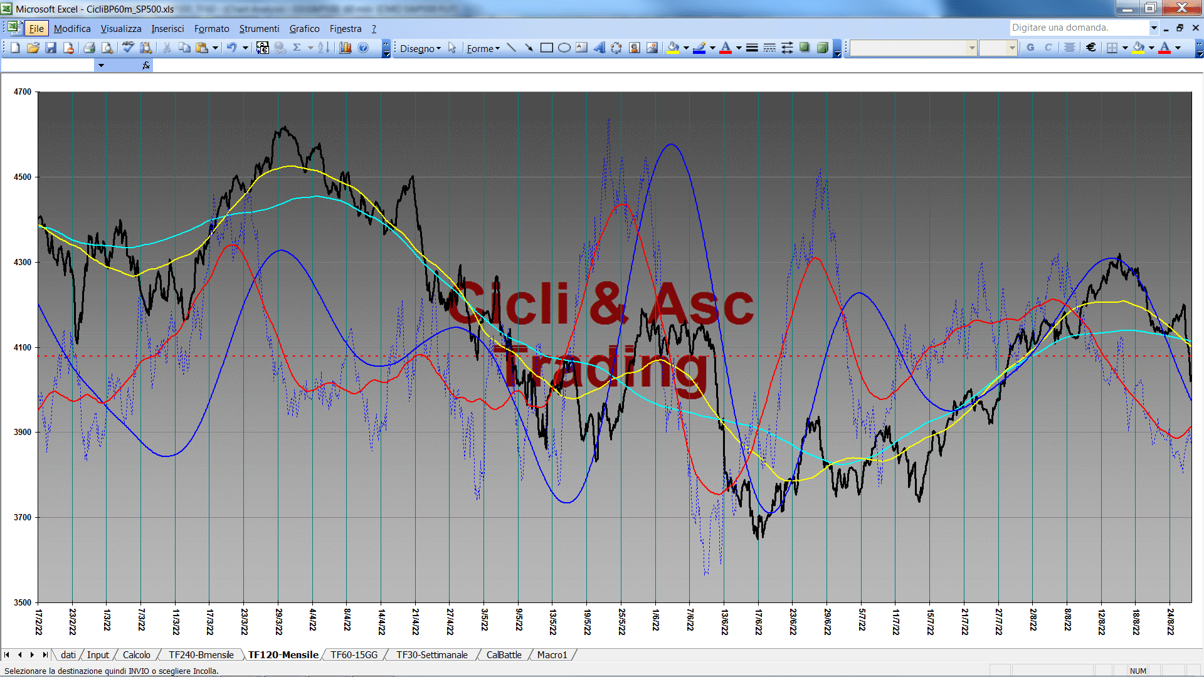Expand the AutoSum functions arrow
Viewport: 1204px width, 677px height.
click(310, 48)
